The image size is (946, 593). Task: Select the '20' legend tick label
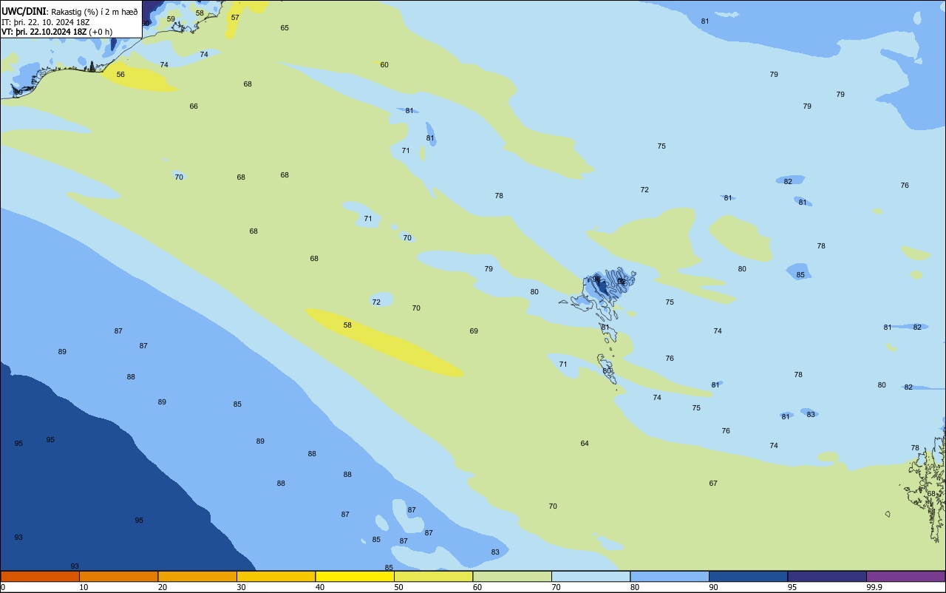pyautogui.click(x=163, y=587)
